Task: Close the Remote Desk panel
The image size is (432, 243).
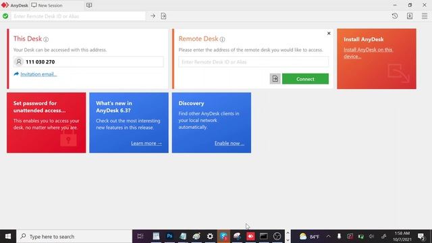Action: pyautogui.click(x=329, y=33)
